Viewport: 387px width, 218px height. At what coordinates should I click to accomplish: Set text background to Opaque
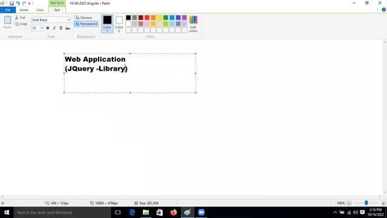coord(83,18)
